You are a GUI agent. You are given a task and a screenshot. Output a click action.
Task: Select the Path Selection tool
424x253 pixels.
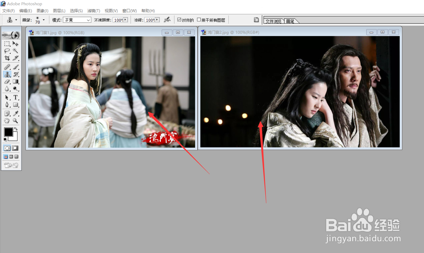coord(7,97)
